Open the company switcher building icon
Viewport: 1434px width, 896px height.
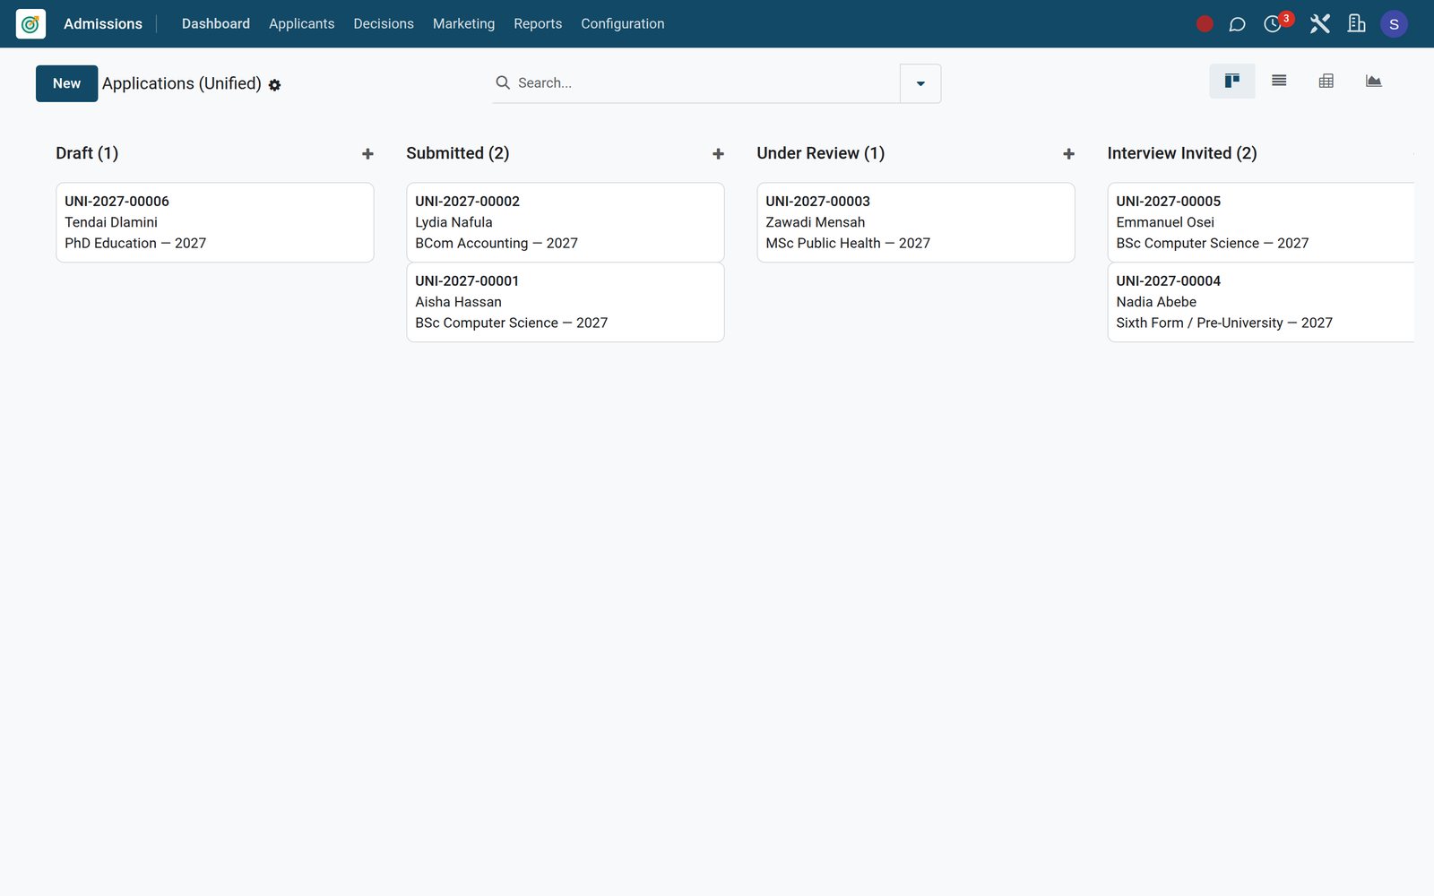click(1357, 24)
